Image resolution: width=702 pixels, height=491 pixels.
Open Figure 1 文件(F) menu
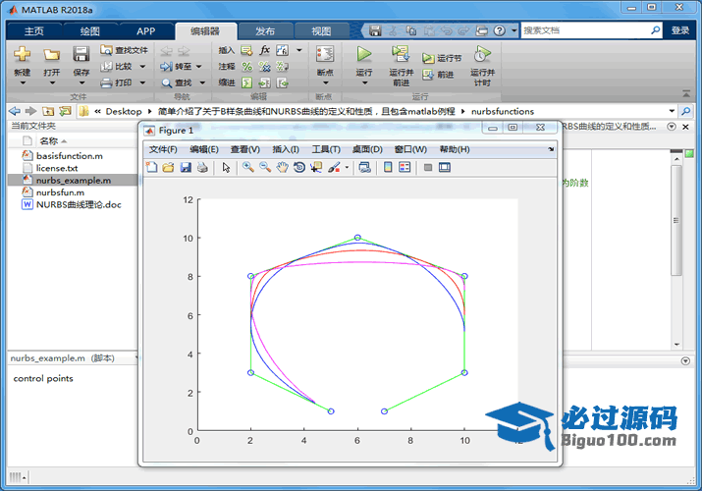(x=163, y=149)
